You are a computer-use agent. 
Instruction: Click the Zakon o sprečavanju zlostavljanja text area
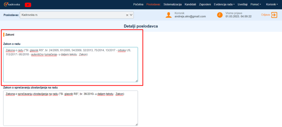coord(70,110)
